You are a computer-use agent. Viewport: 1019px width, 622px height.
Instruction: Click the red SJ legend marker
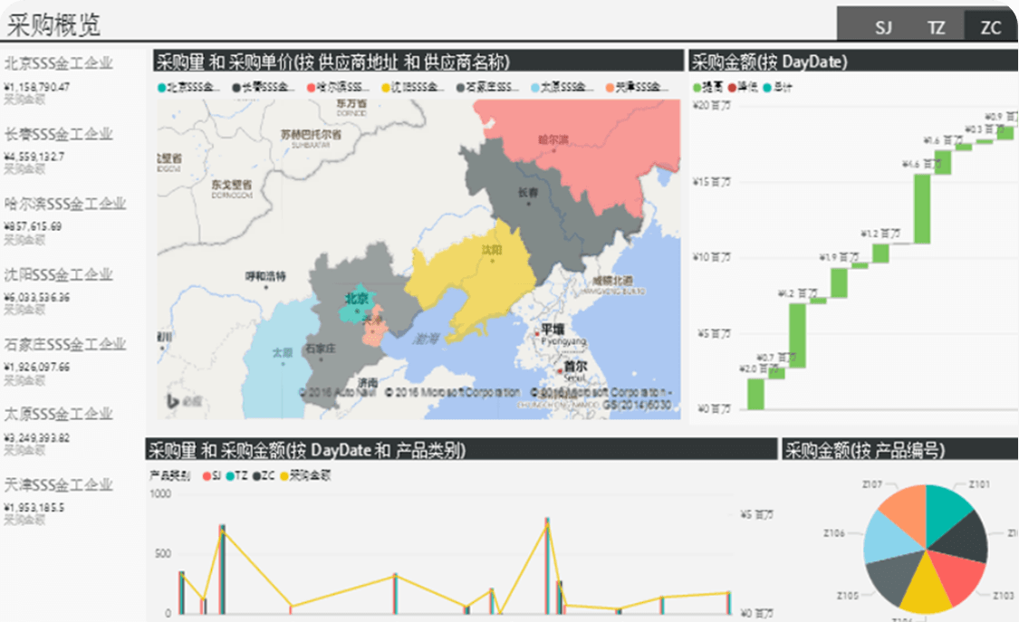click(x=207, y=476)
